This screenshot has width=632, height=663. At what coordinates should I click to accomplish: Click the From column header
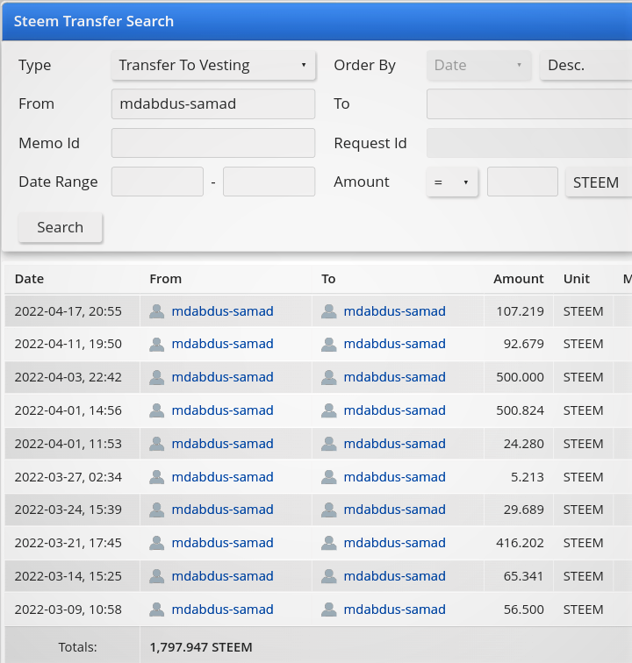(166, 279)
